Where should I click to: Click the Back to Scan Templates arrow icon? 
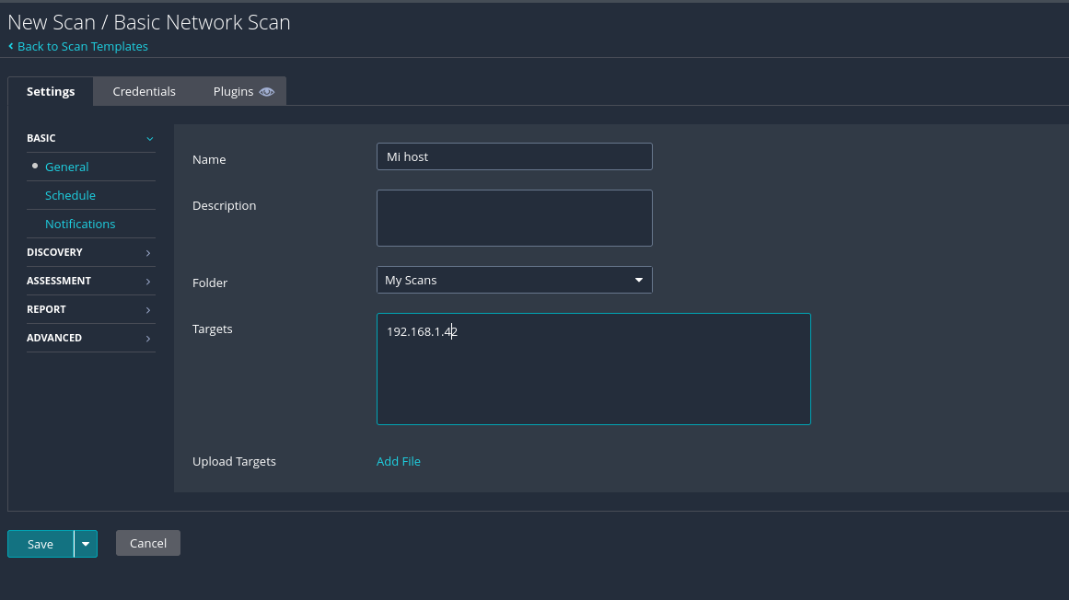point(11,46)
